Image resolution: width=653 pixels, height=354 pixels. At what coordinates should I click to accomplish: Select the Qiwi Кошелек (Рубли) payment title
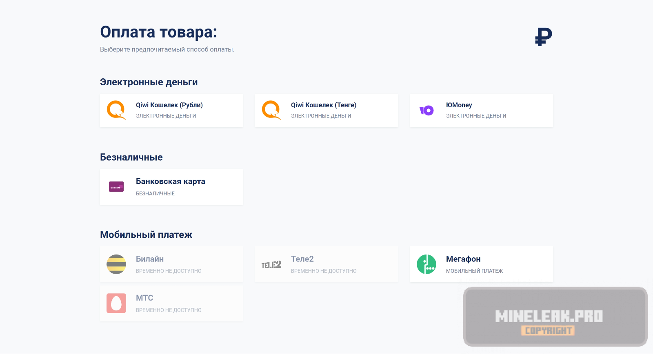coord(169,105)
